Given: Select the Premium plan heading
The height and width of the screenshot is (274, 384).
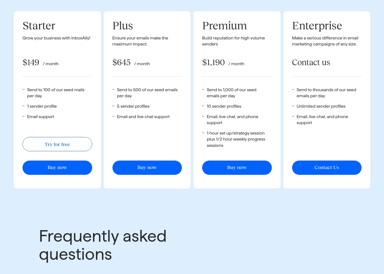Looking at the screenshot, I should pyautogui.click(x=224, y=26).
